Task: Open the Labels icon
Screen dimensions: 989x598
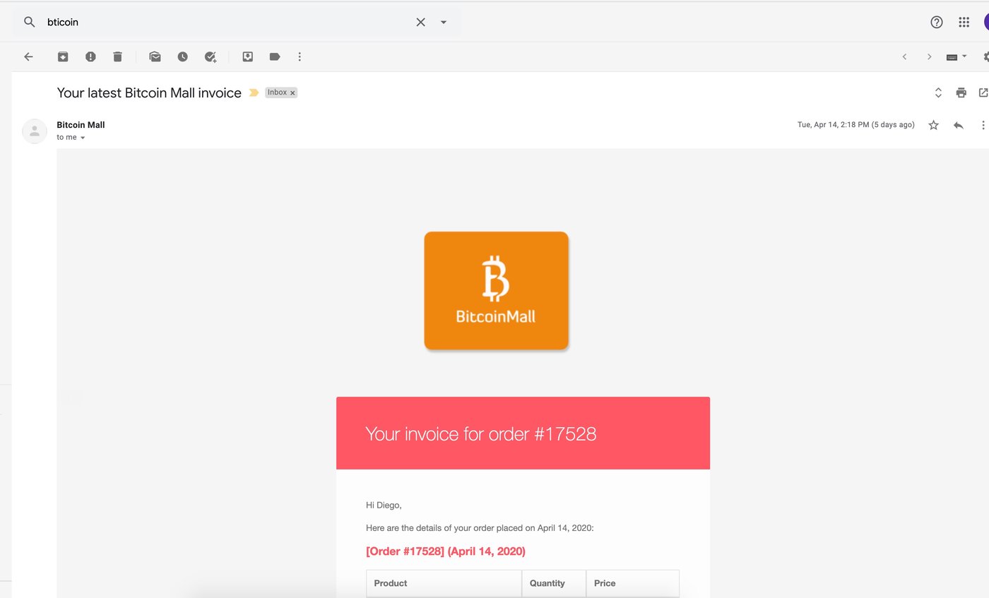Action: [x=275, y=56]
